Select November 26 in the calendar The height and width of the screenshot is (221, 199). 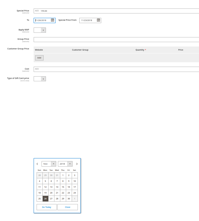(x=45, y=199)
